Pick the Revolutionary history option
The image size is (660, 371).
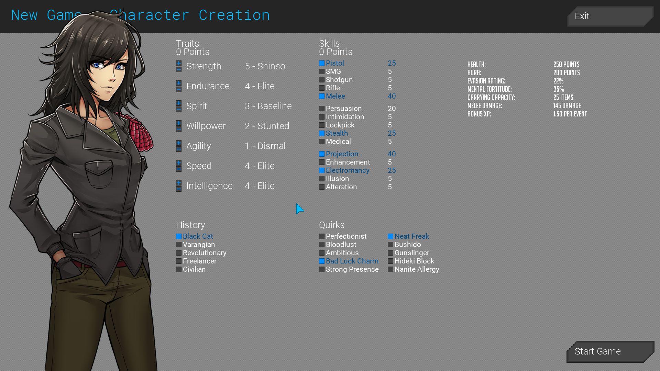point(179,253)
